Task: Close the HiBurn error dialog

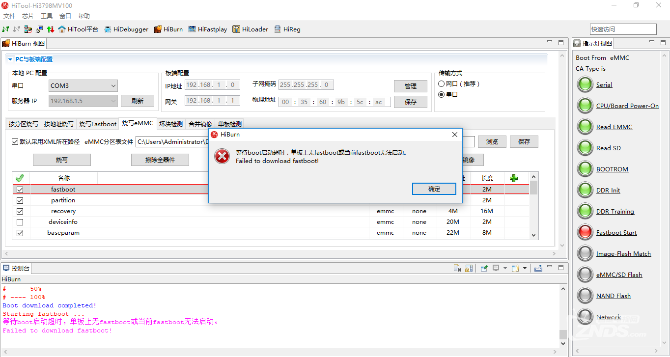Action: point(454,135)
